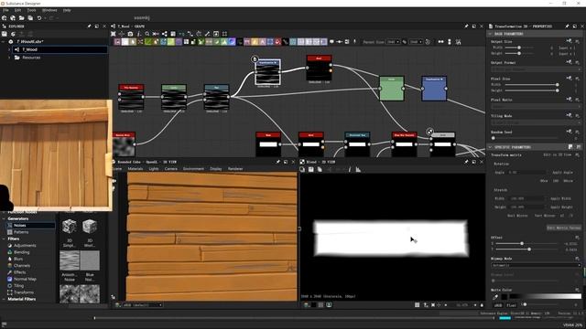Click the info icon in graph toolbar
The image size is (586, 329).
(x=138, y=34)
